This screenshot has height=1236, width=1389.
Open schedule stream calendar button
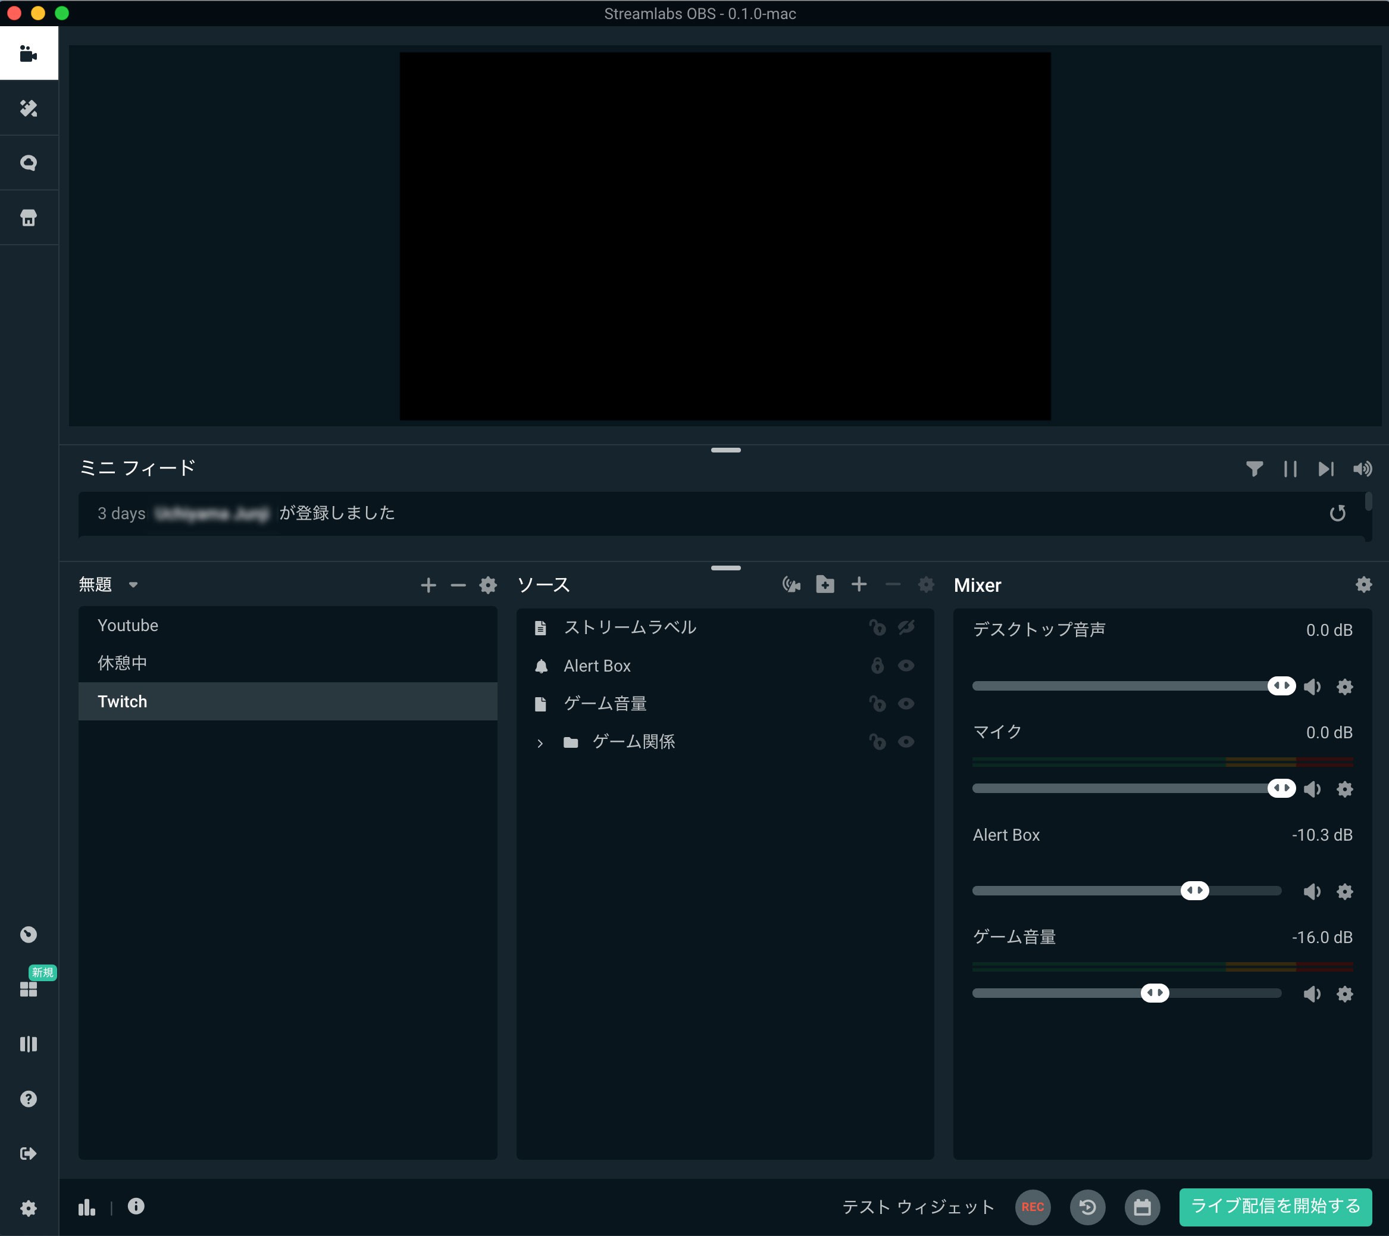1142,1207
